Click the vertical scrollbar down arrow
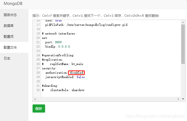187x121 pixels. pyautogui.click(x=183, y=99)
